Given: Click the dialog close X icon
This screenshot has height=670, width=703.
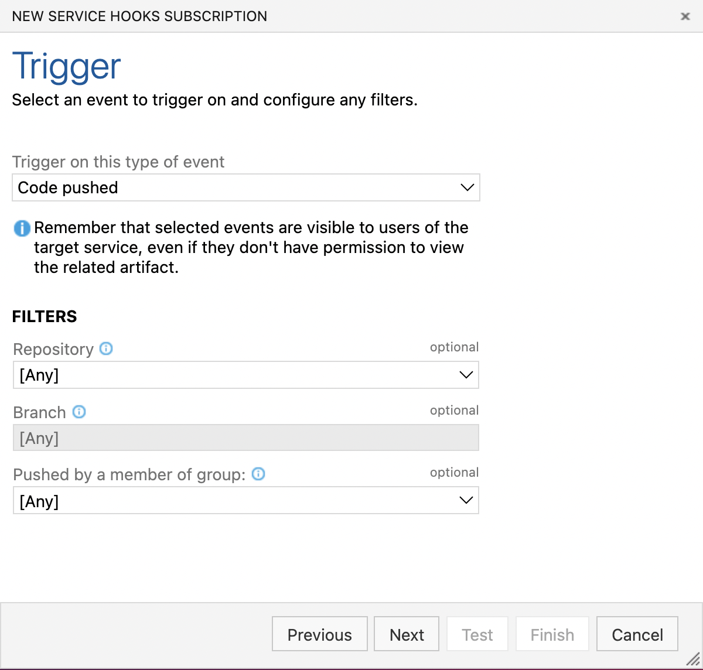Looking at the screenshot, I should point(685,16).
